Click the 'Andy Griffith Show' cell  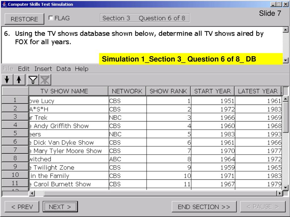click(69, 126)
